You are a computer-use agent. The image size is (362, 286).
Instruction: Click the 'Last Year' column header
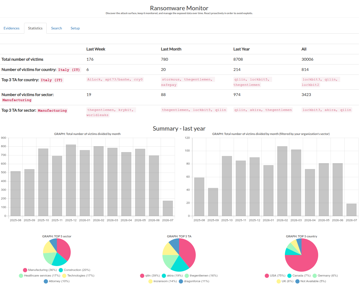pyautogui.click(x=241, y=49)
